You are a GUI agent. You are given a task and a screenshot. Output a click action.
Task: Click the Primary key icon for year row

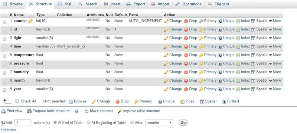click(201, 89)
